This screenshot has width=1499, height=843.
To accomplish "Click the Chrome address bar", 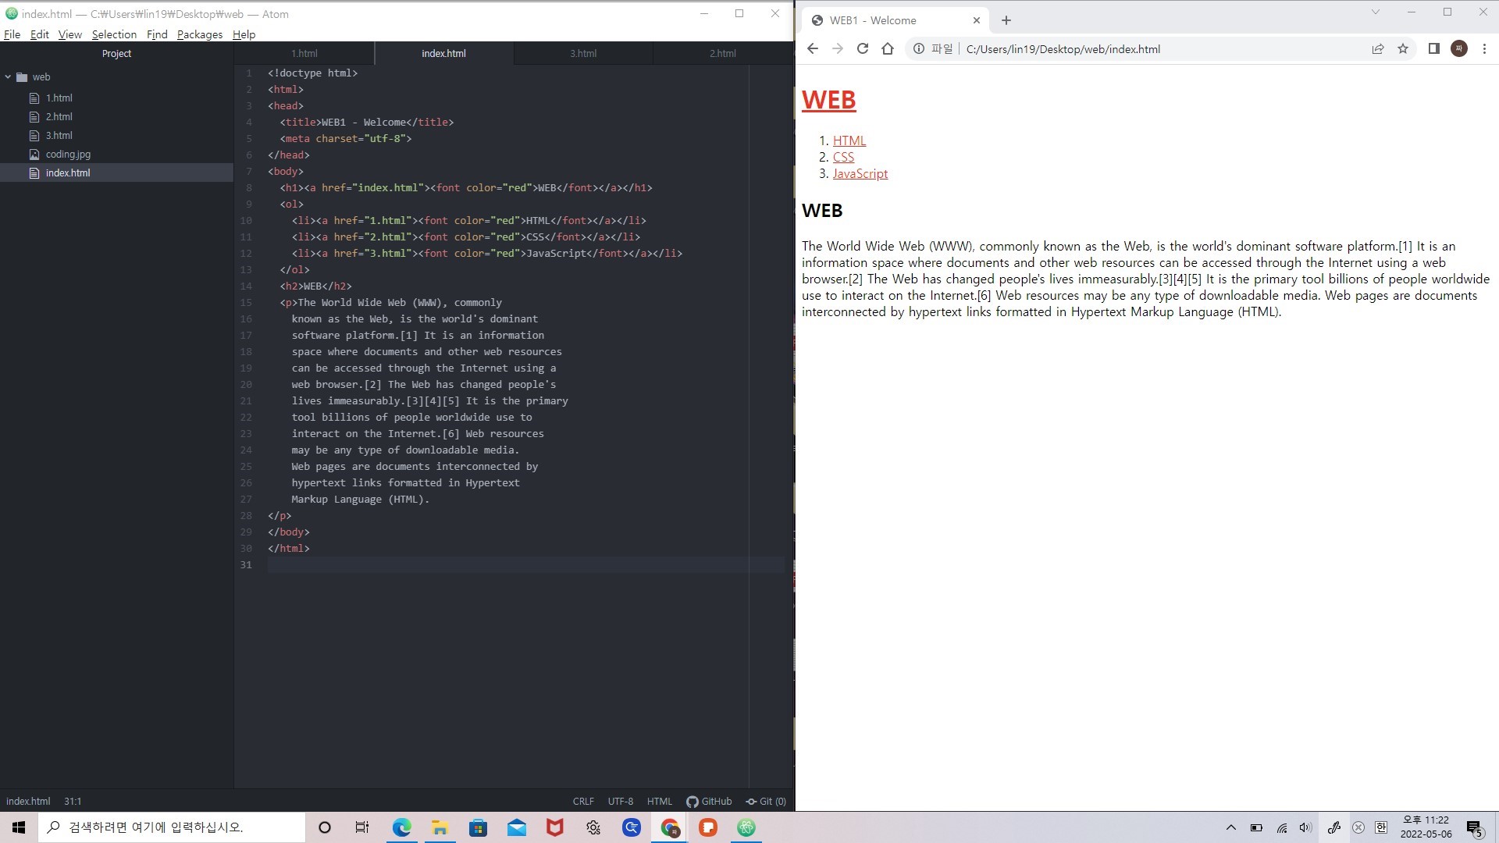I will click(x=1155, y=48).
